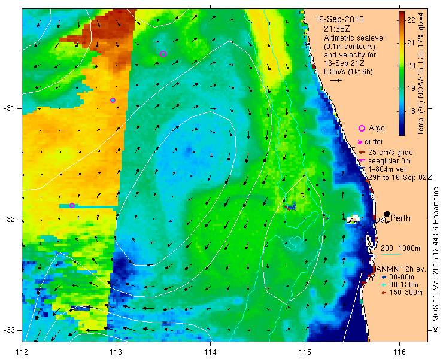Click the 114 longitude axis label
Viewport: 443px width, 359px height.
211,352
